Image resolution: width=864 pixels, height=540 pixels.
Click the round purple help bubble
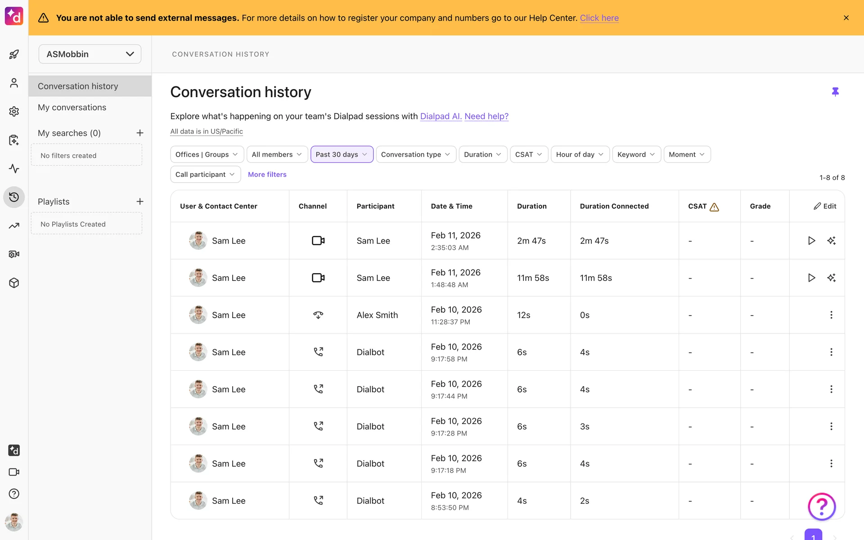822,507
